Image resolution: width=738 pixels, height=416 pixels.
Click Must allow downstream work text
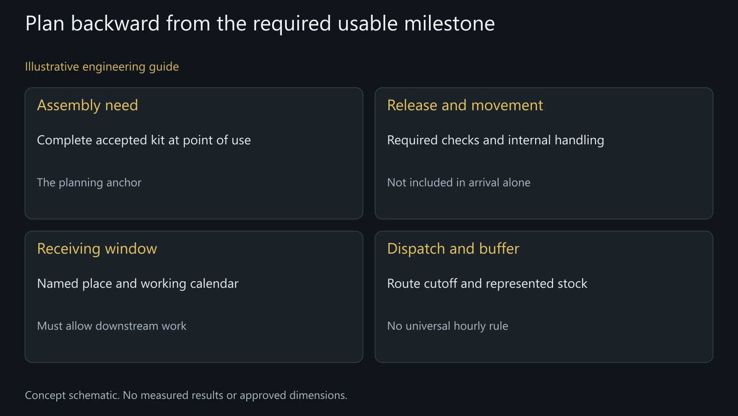(x=112, y=326)
